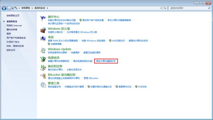Click 允许远程访问 link

pyautogui.click(x=118, y=41)
